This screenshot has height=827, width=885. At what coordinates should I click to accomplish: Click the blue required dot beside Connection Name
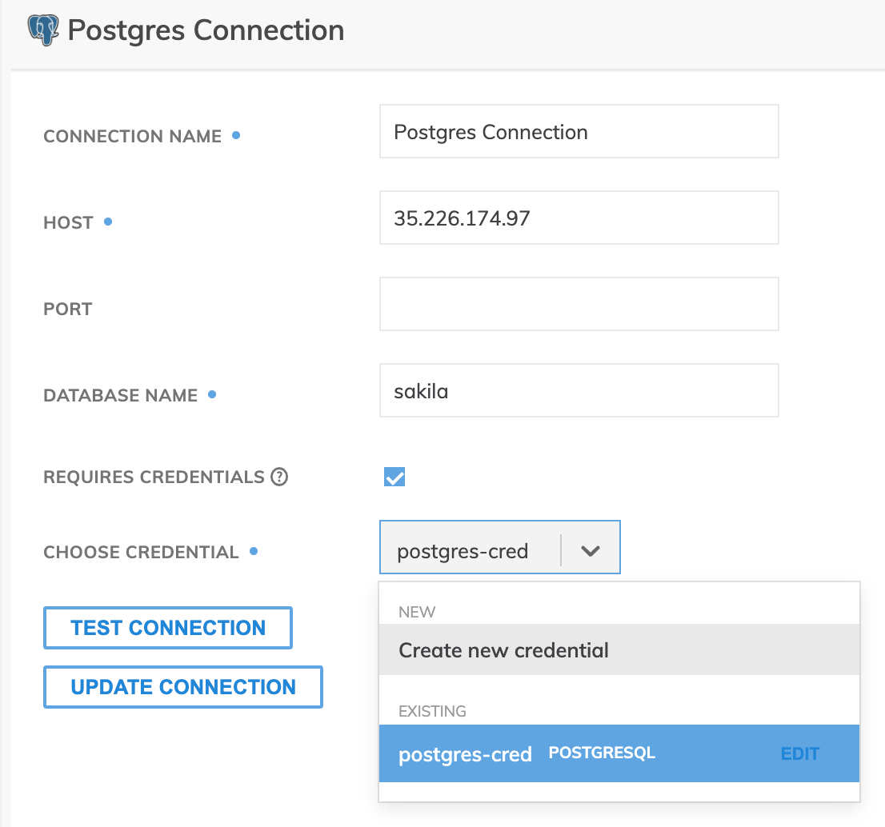tap(236, 135)
